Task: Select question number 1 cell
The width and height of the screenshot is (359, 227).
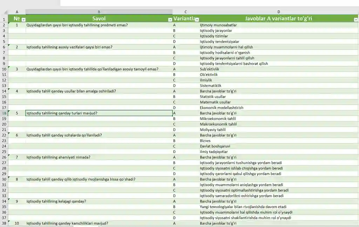Action: 17,25
